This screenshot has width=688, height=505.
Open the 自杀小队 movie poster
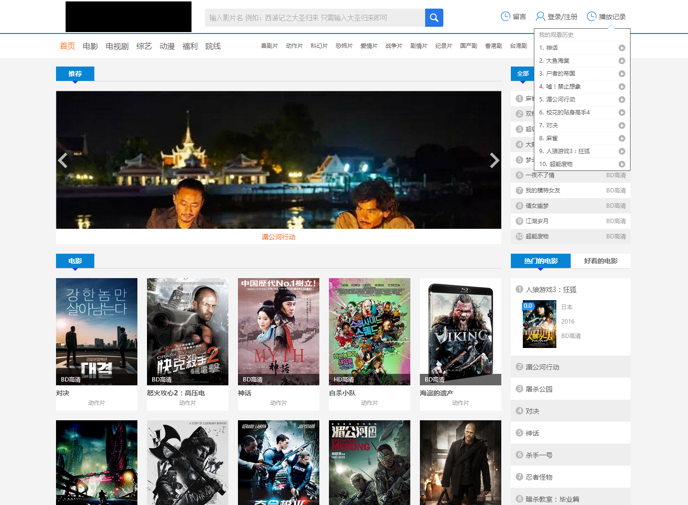370,332
